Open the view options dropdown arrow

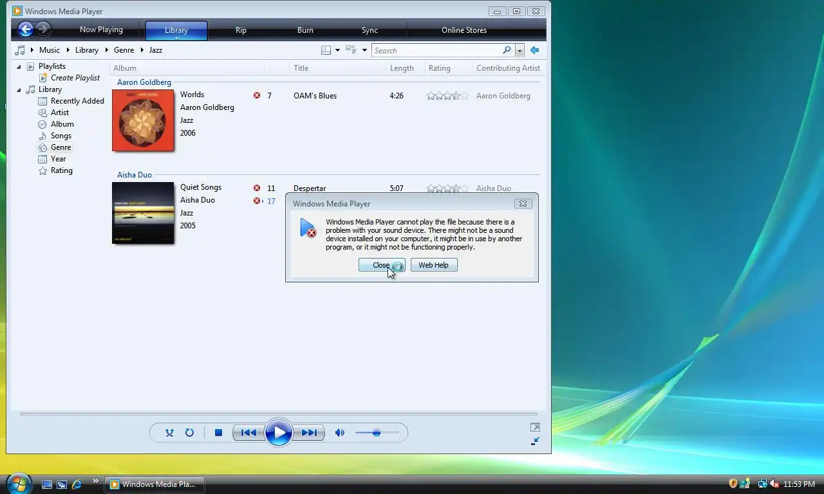click(x=364, y=50)
